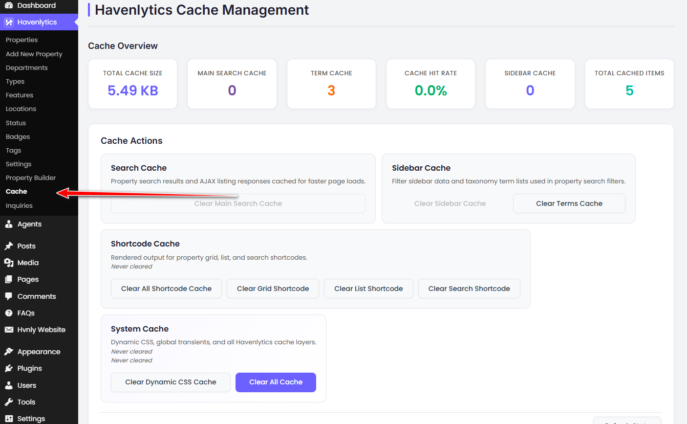Open the Properties submenu item
The width and height of the screenshot is (687, 424).
[x=21, y=40]
